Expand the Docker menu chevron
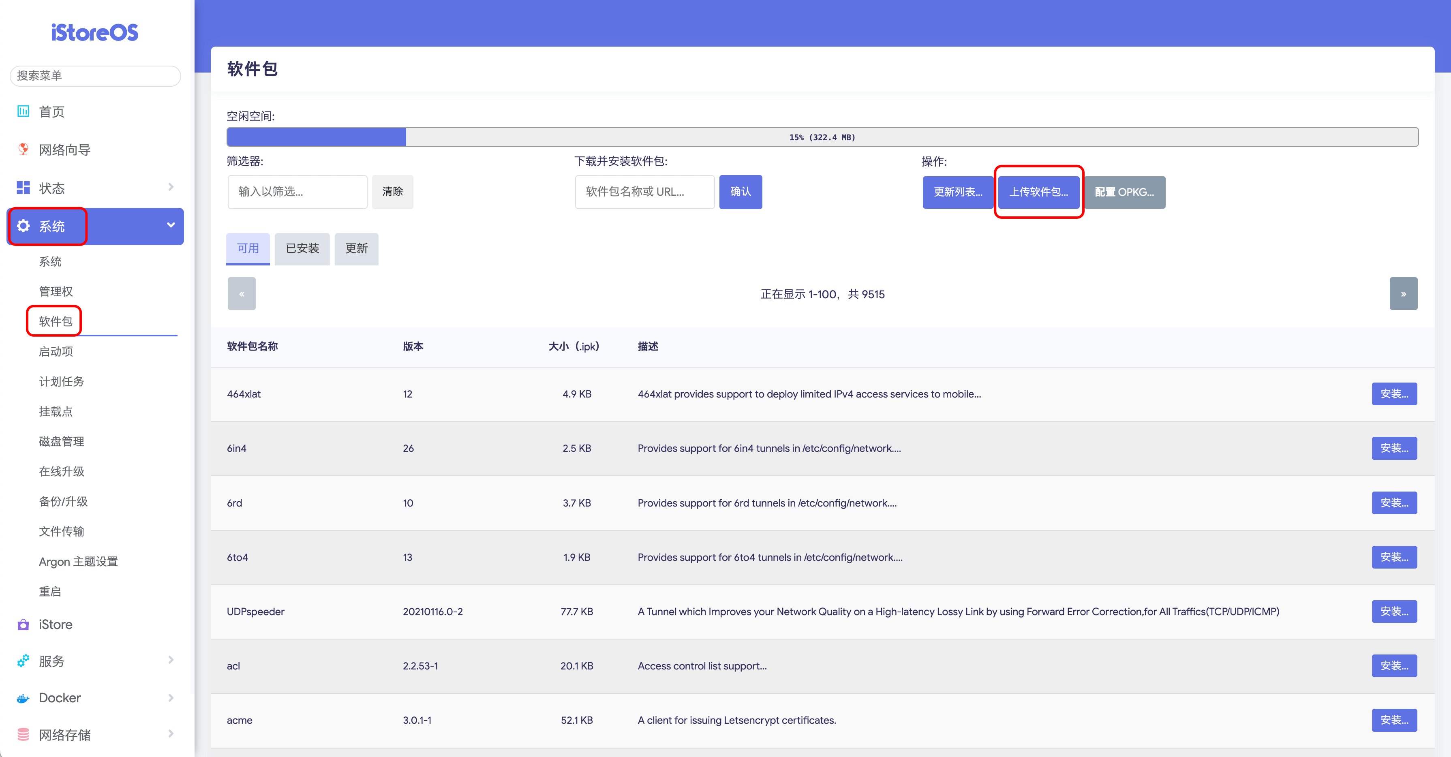 [x=171, y=697]
